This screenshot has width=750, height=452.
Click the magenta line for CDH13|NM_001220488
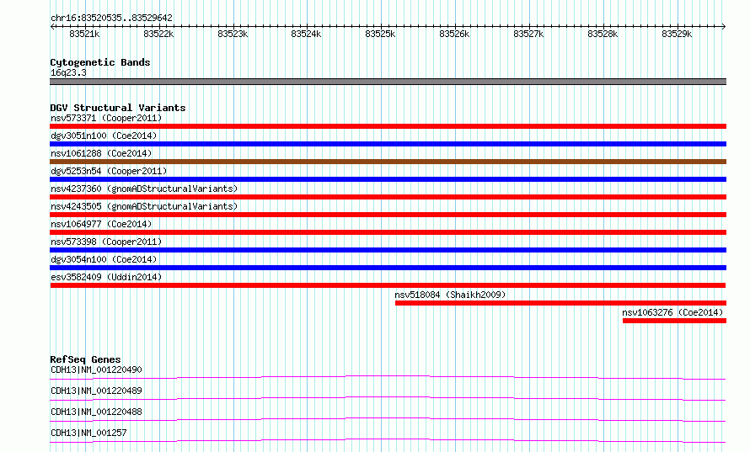click(388, 419)
